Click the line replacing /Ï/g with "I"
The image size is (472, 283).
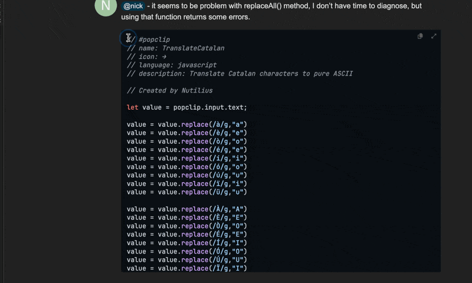click(186, 268)
